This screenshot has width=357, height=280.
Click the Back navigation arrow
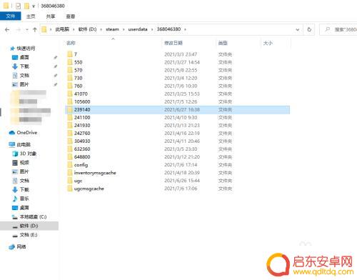(7, 30)
